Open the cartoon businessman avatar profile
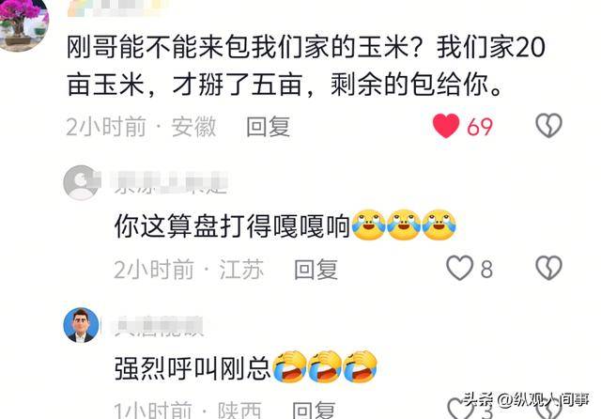 pos(81,325)
